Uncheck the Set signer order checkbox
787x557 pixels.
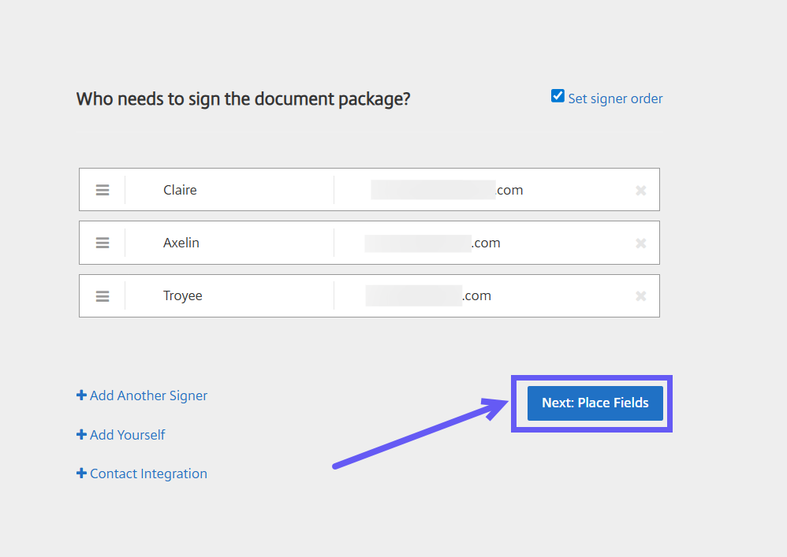coord(558,95)
